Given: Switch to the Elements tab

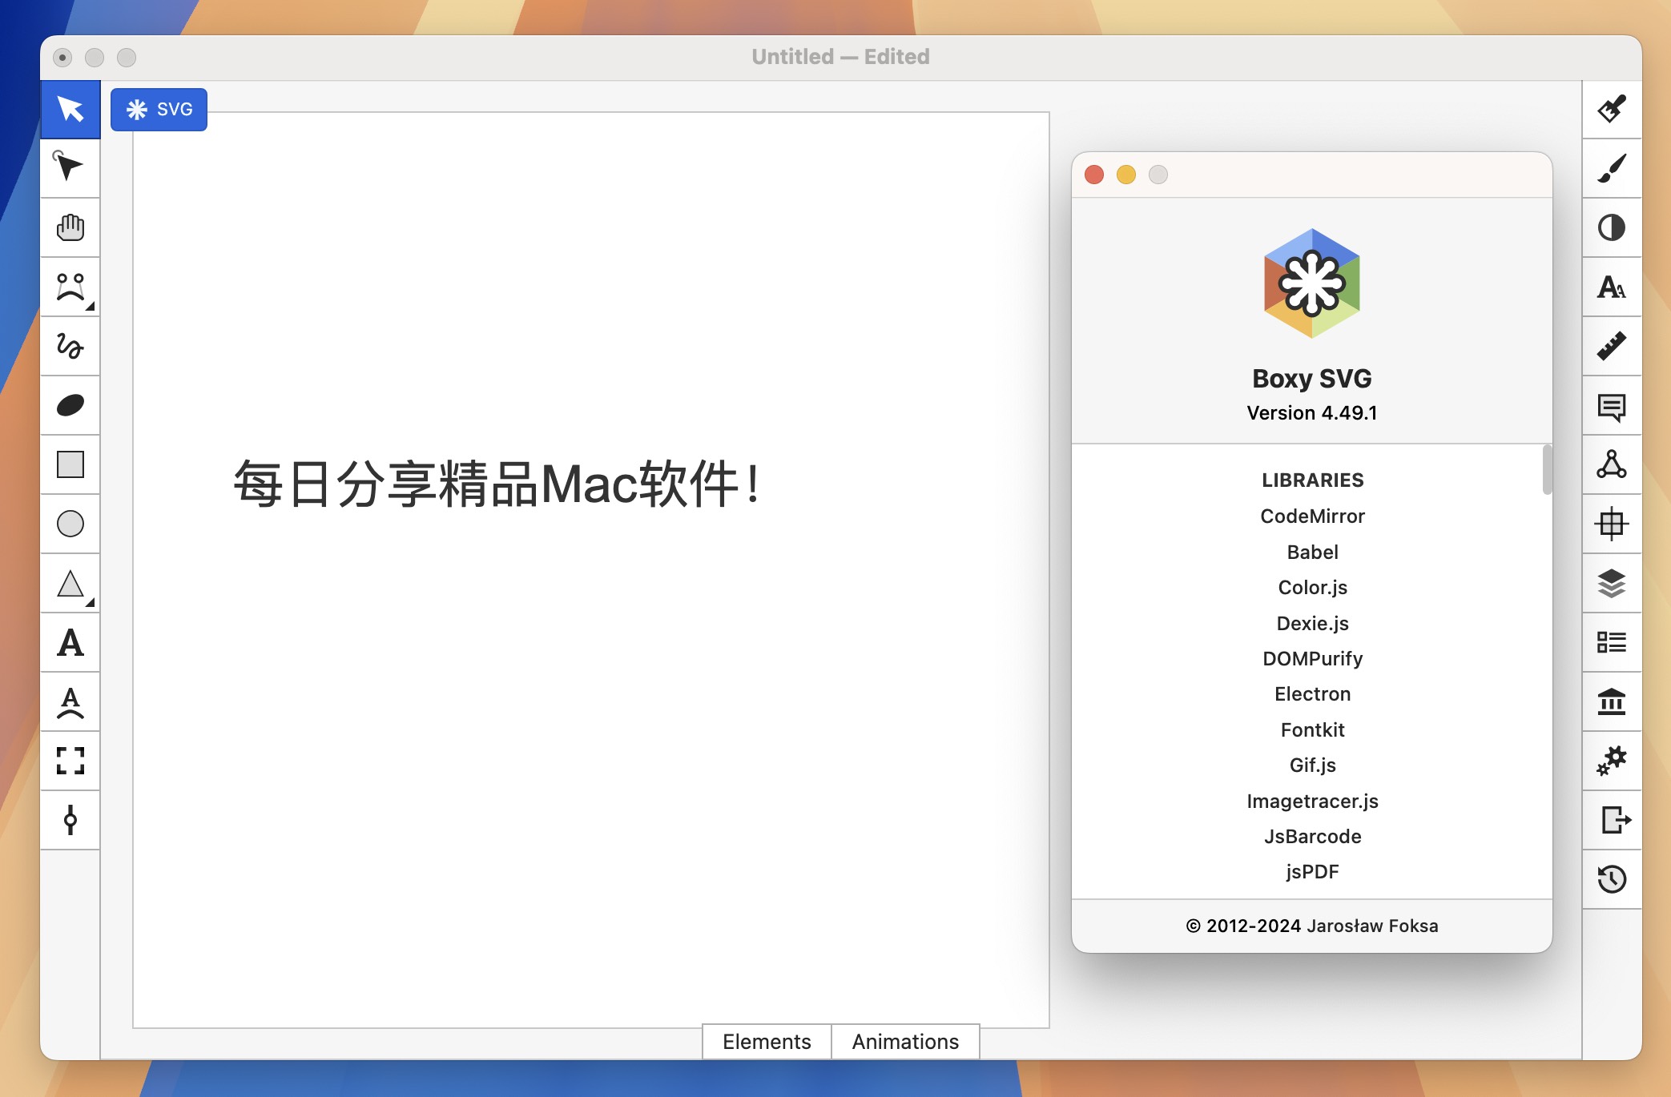Looking at the screenshot, I should click(767, 1041).
